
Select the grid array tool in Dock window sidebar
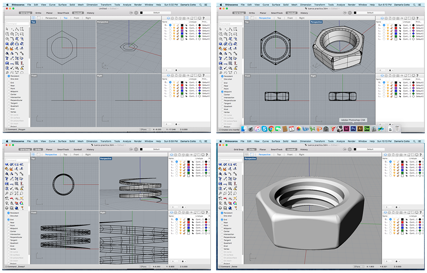pos(230,63)
